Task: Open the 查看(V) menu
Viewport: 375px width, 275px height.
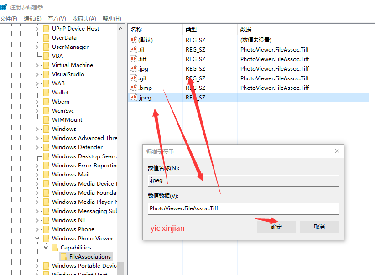Action: tap(57, 19)
